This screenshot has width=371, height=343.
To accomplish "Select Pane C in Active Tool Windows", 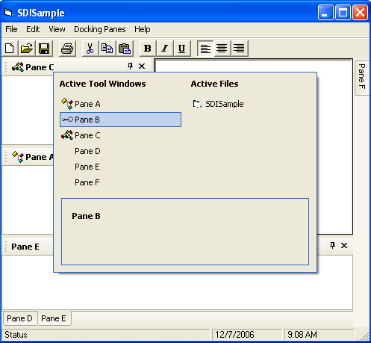I will [x=120, y=135].
